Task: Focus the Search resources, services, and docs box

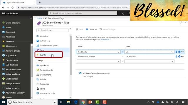Action: tap(83, 13)
